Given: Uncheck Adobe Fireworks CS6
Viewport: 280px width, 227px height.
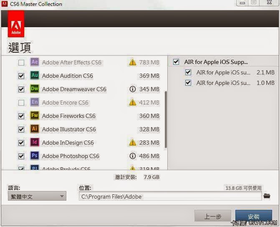Looking at the screenshot, I should click(x=21, y=116).
